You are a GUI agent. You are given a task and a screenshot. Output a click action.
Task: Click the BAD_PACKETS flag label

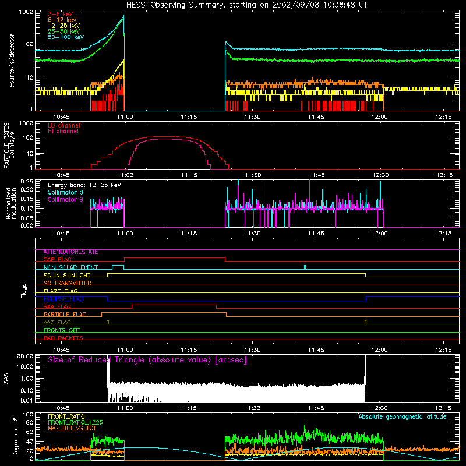pyautogui.click(x=63, y=338)
